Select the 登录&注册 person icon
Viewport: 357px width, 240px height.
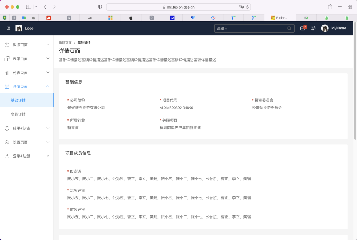point(6,155)
